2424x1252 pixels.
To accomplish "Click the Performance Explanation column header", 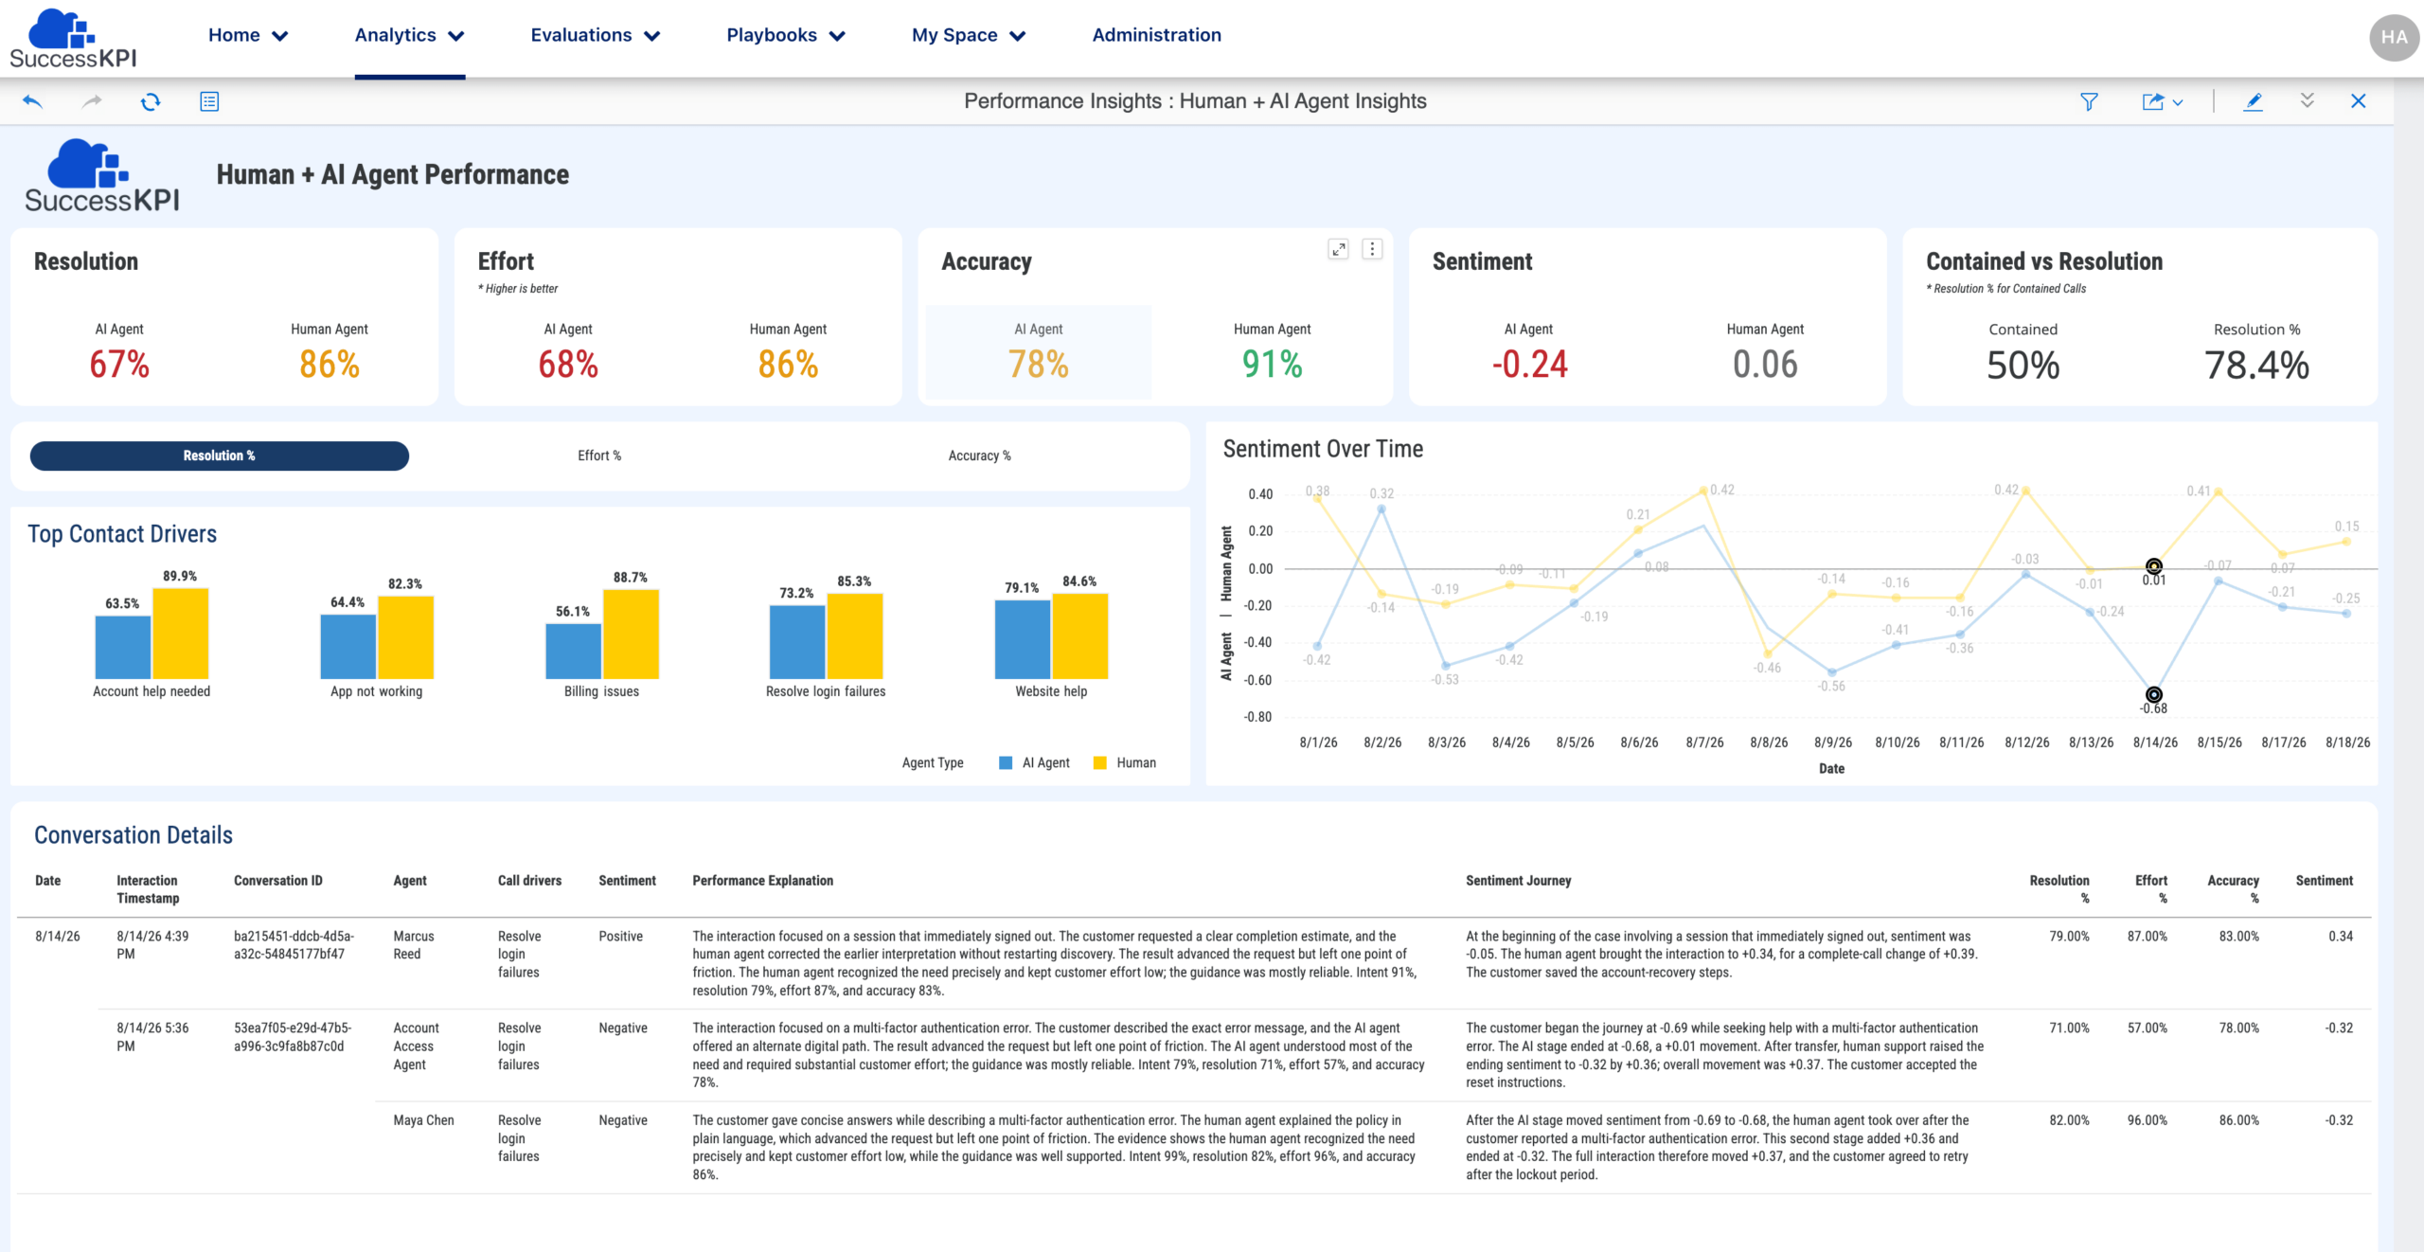I will (763, 881).
